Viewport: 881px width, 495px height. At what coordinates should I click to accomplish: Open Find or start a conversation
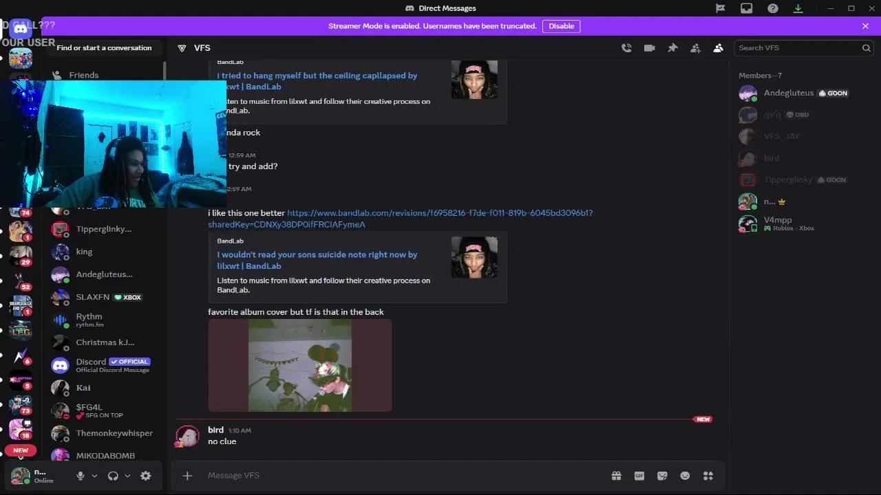105,48
